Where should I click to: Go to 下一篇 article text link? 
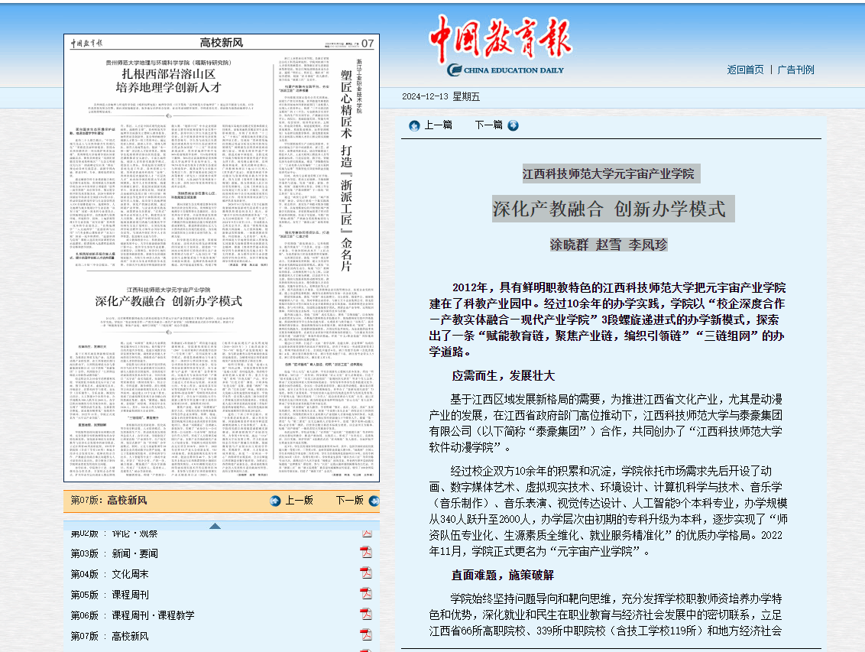[489, 125]
